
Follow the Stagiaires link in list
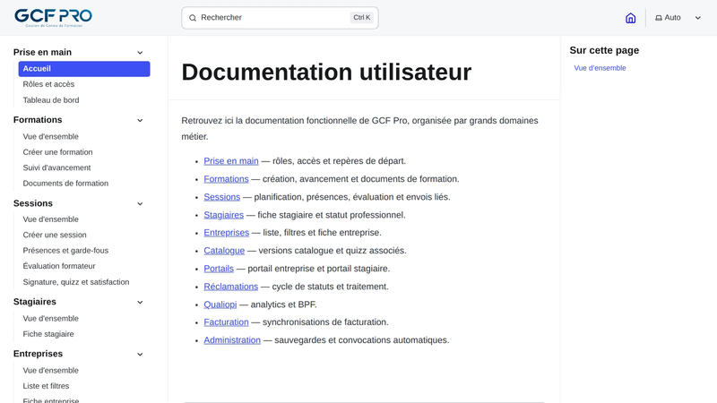tap(223, 215)
